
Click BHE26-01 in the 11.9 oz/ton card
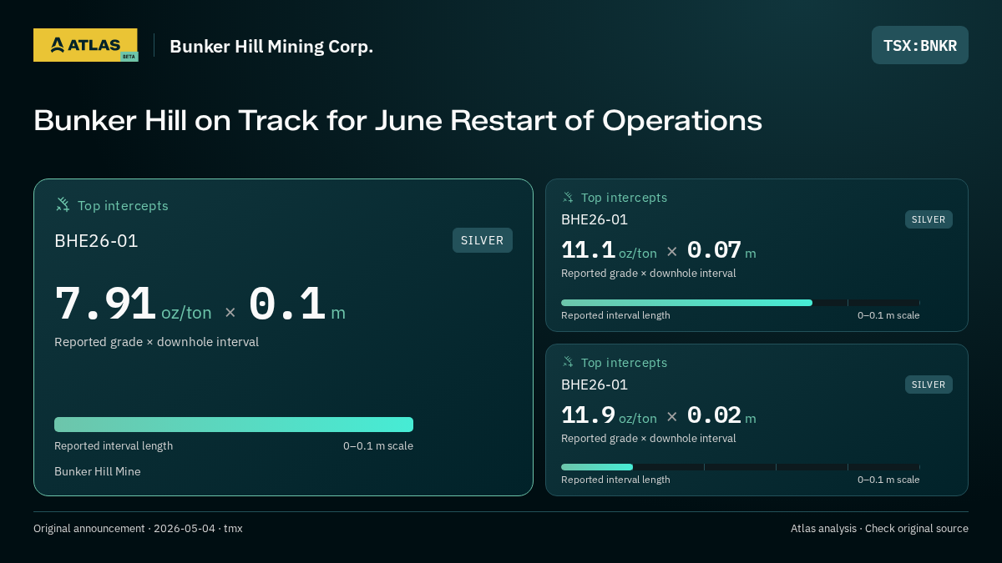coord(595,385)
